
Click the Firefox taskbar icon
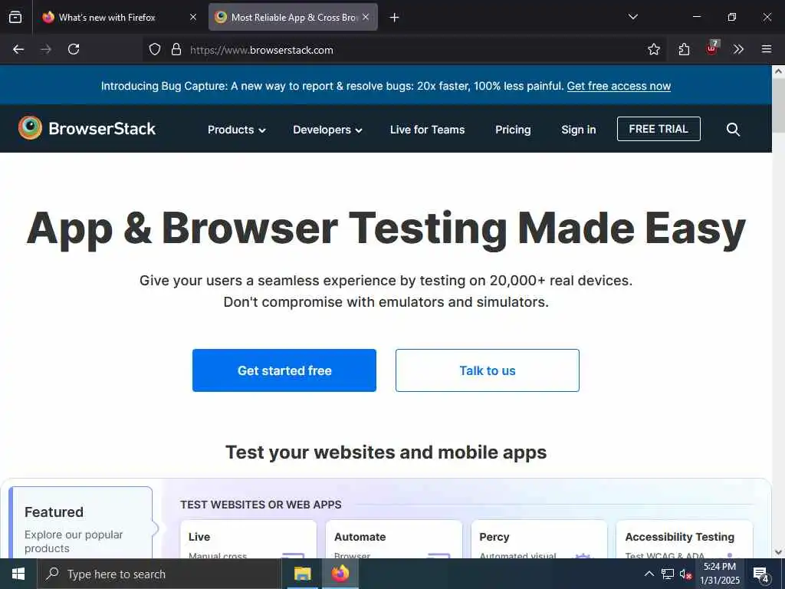point(340,574)
